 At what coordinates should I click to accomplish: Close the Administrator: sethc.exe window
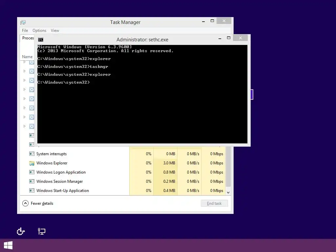point(241,38)
